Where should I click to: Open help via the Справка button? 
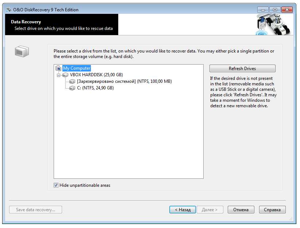tap(272, 210)
